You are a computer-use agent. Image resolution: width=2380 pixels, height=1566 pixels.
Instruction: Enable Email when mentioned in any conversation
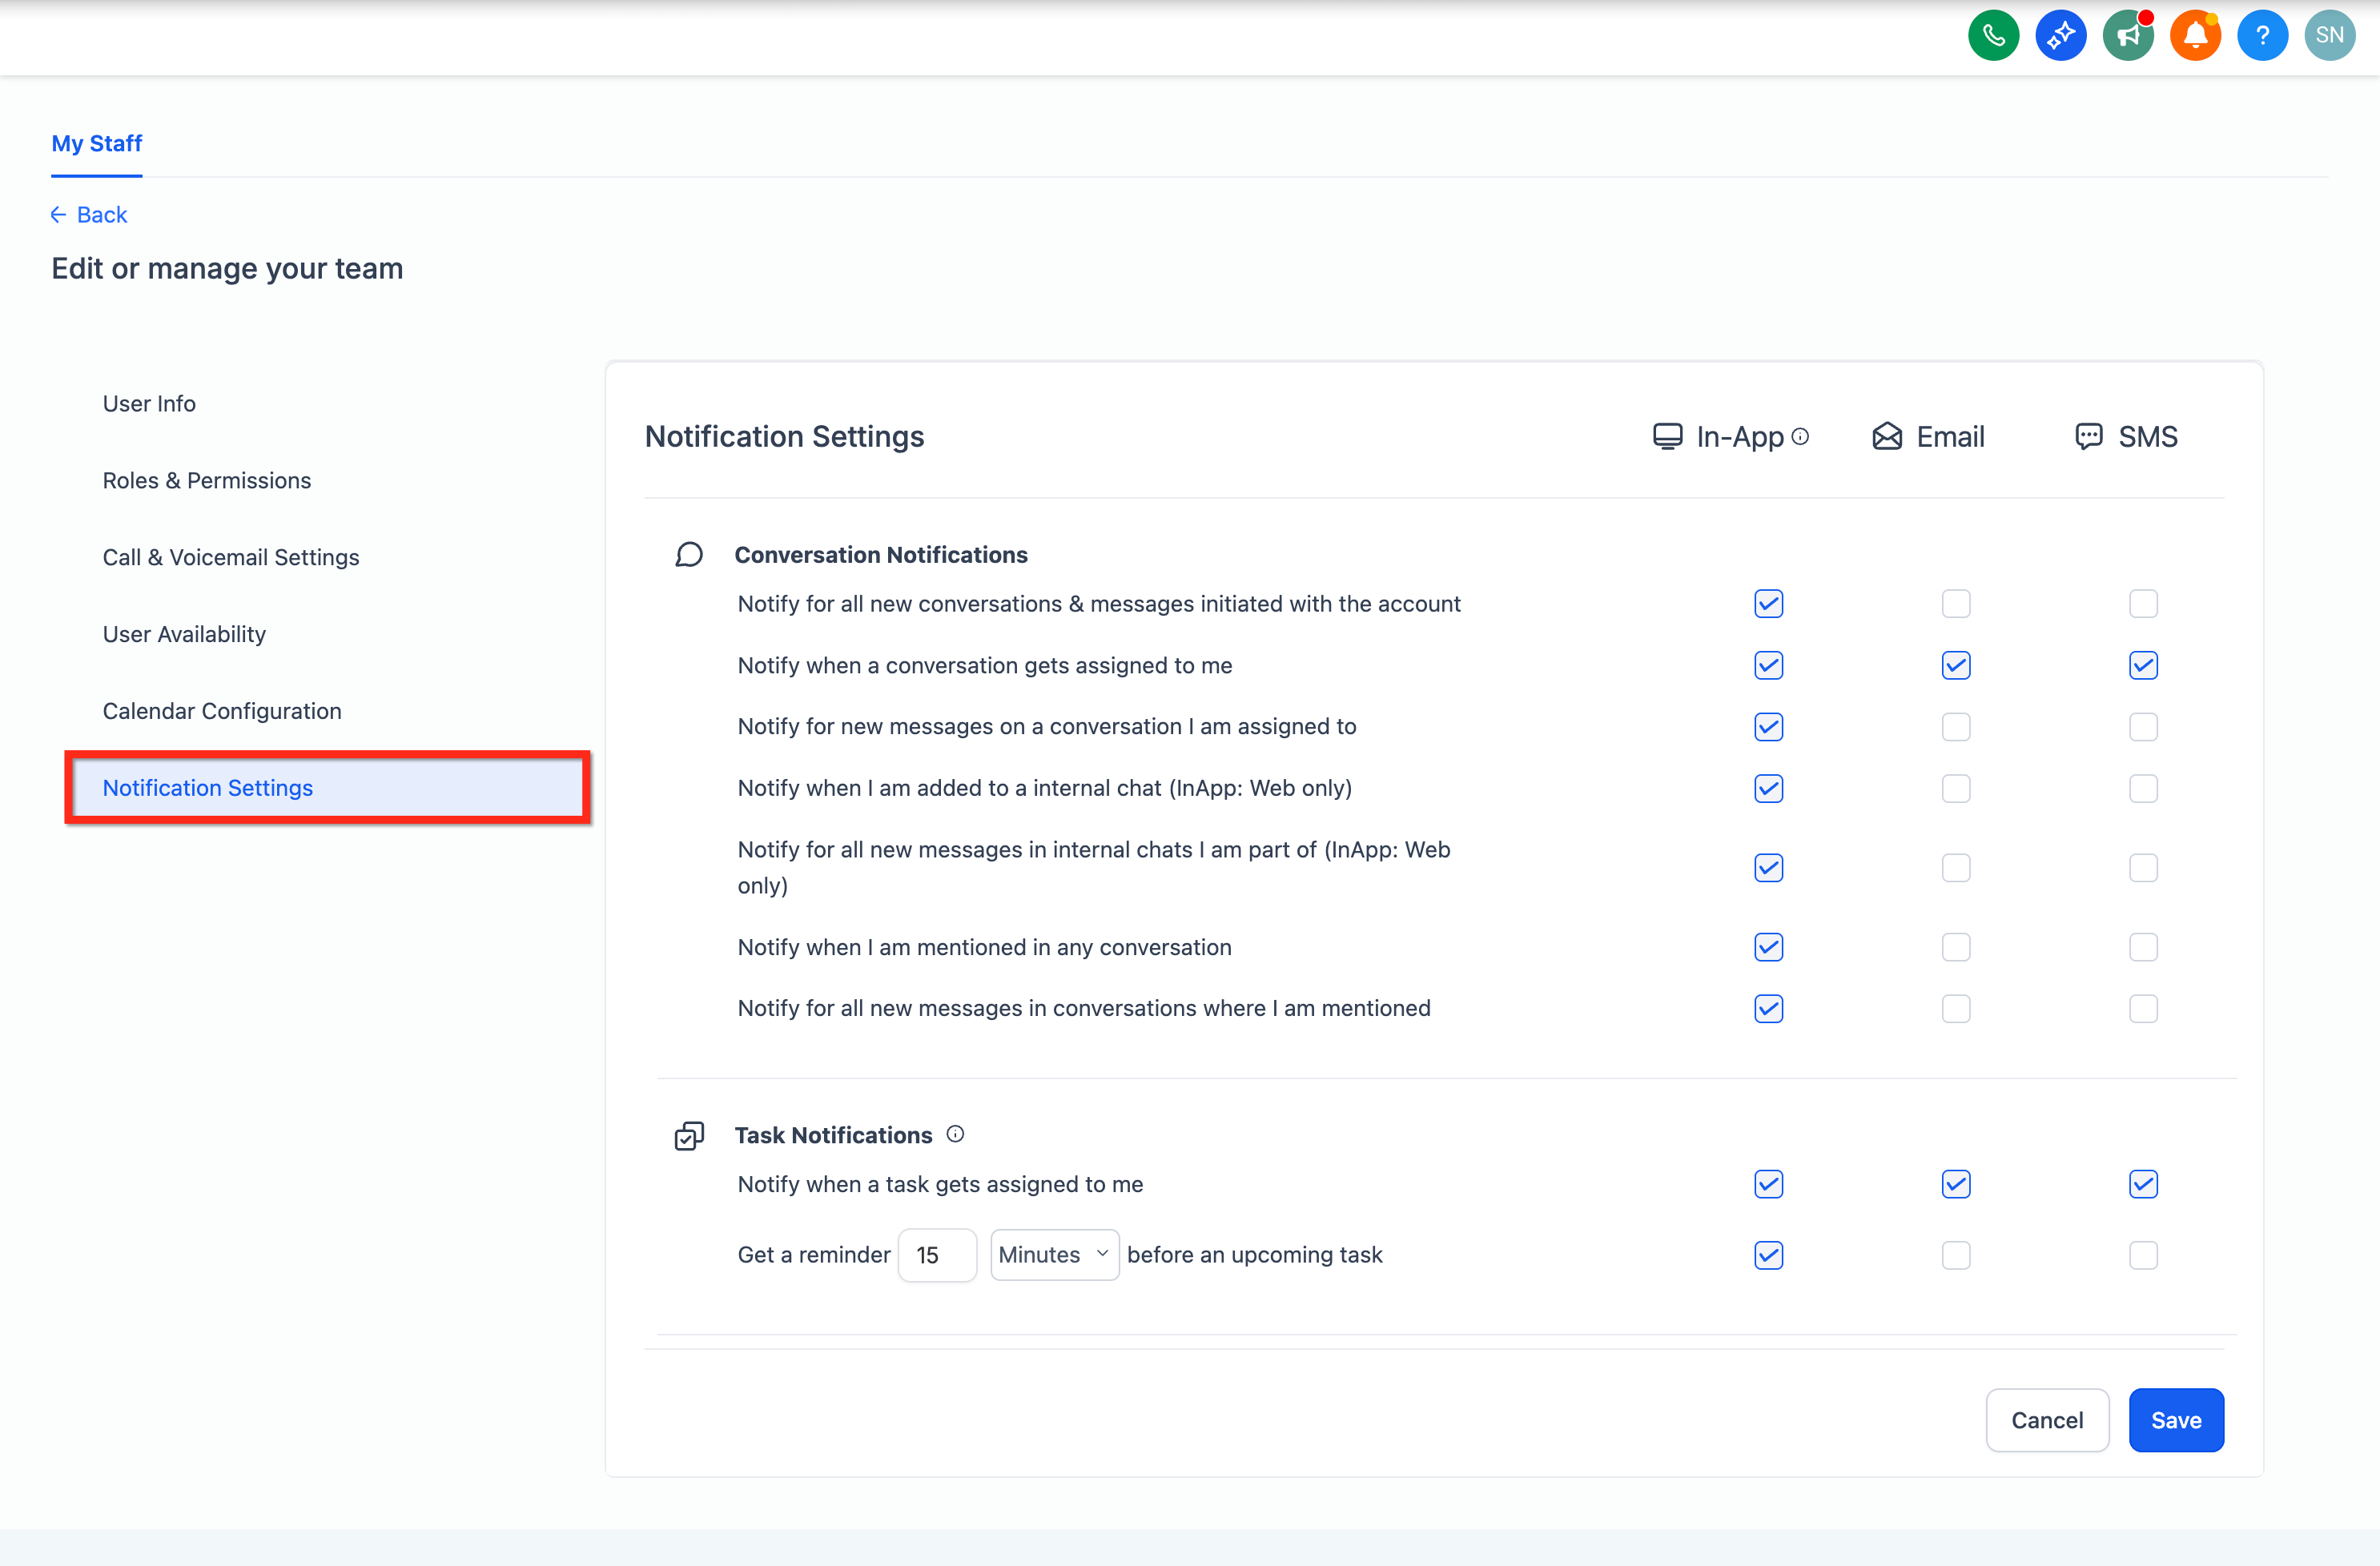tap(1955, 947)
